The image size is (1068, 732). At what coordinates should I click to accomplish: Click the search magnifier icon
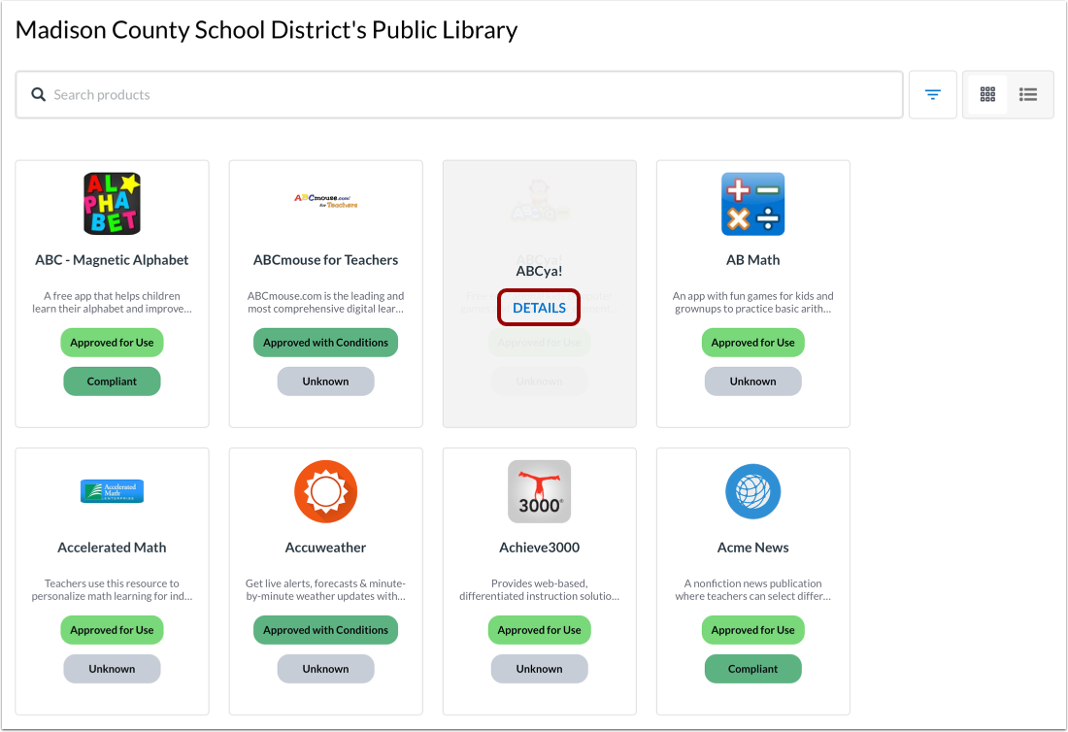tap(38, 94)
